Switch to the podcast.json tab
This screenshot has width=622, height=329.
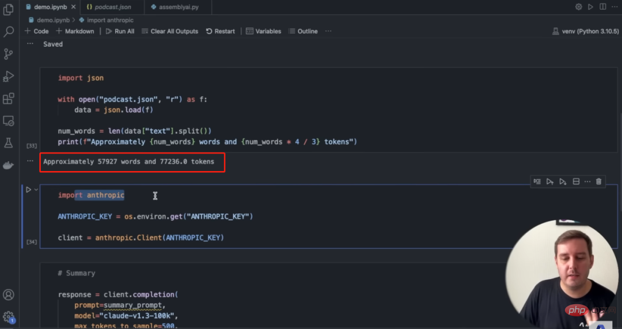pos(109,7)
